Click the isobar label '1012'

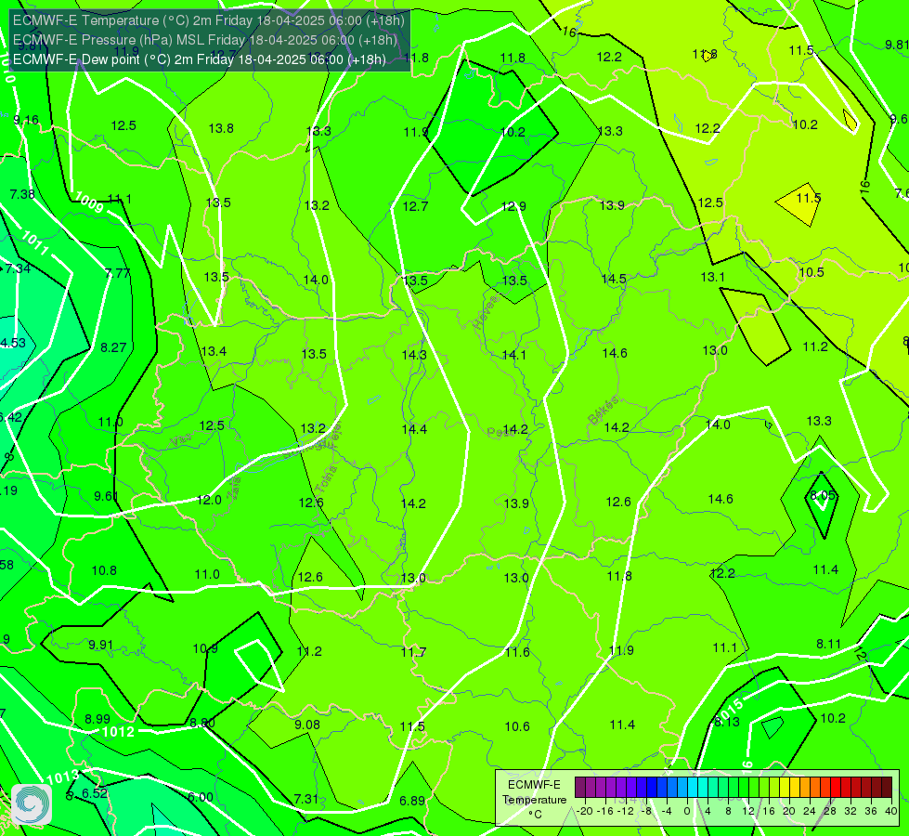pyautogui.click(x=118, y=732)
